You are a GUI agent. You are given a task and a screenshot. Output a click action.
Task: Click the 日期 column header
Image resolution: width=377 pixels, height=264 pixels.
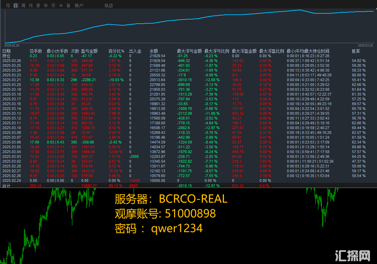pos(7,51)
